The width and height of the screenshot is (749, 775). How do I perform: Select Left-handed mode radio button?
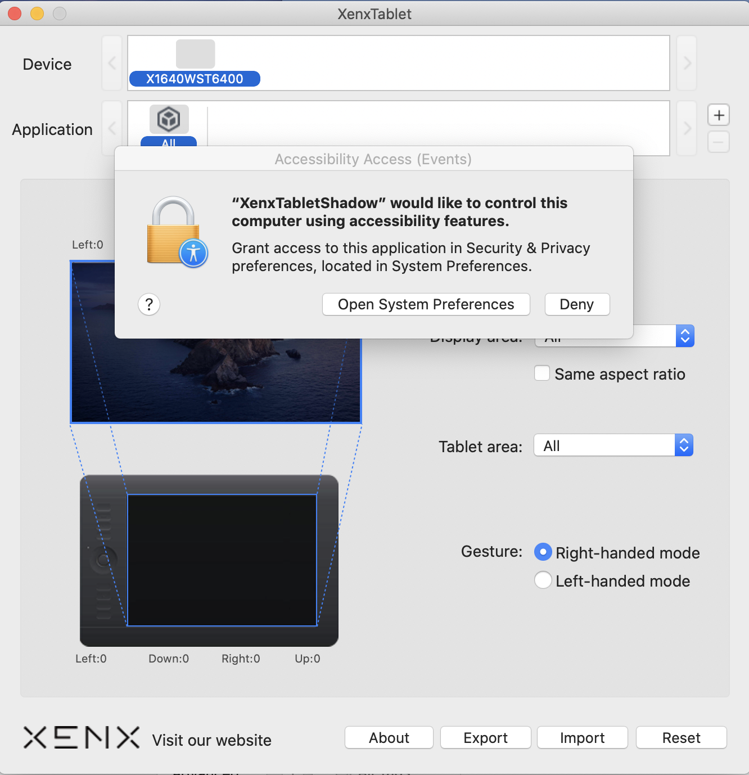[x=543, y=580]
